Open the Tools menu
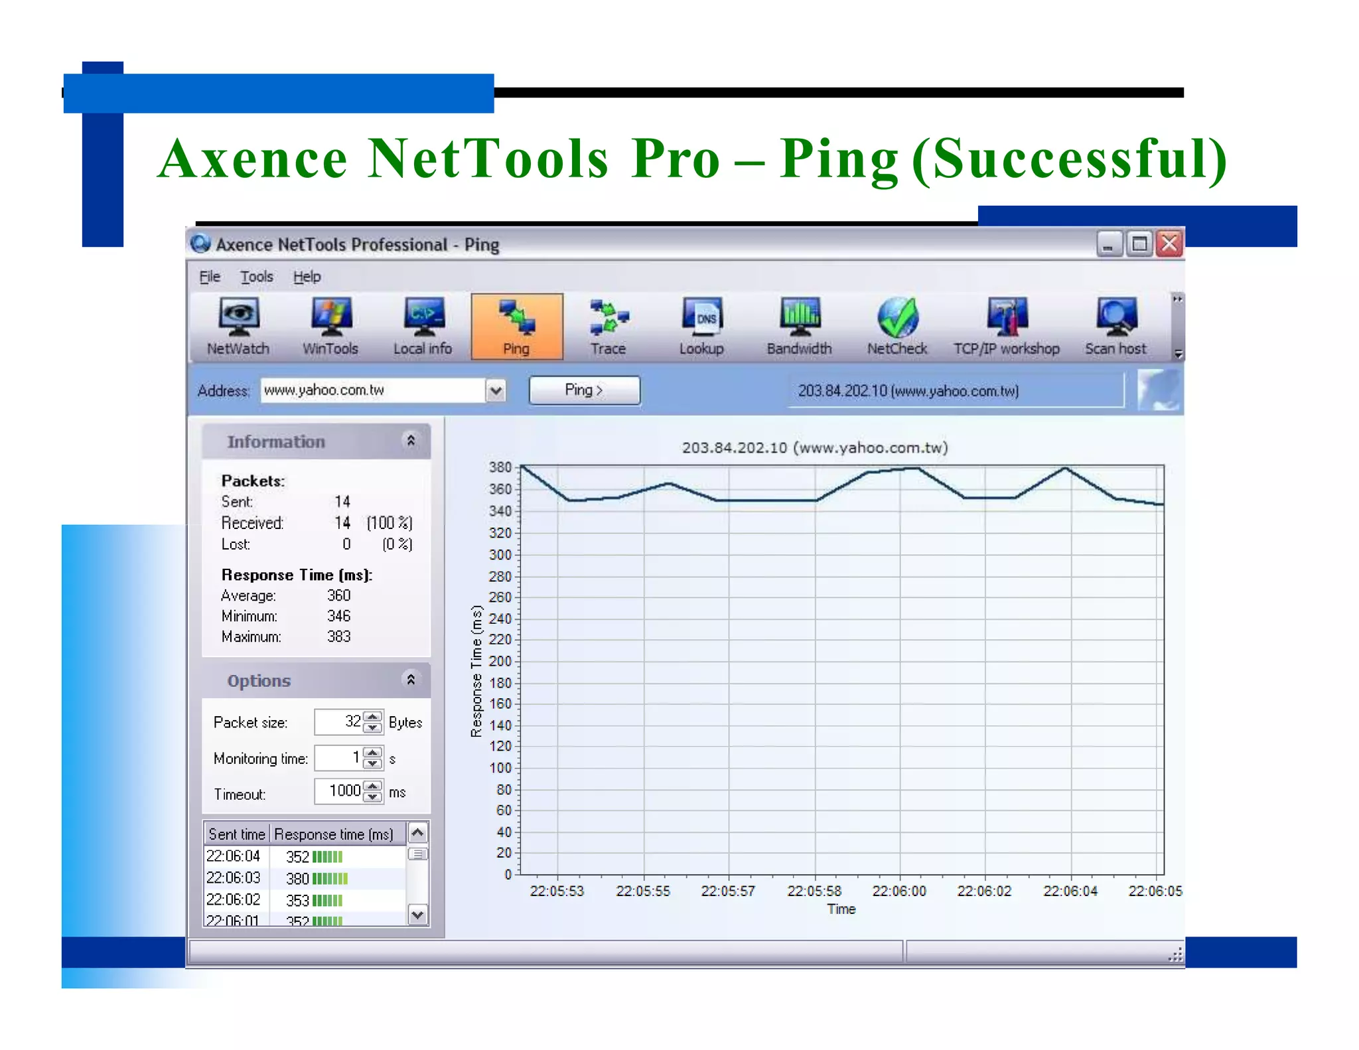Screen dimensions: 1359x1050 pyautogui.click(x=257, y=276)
